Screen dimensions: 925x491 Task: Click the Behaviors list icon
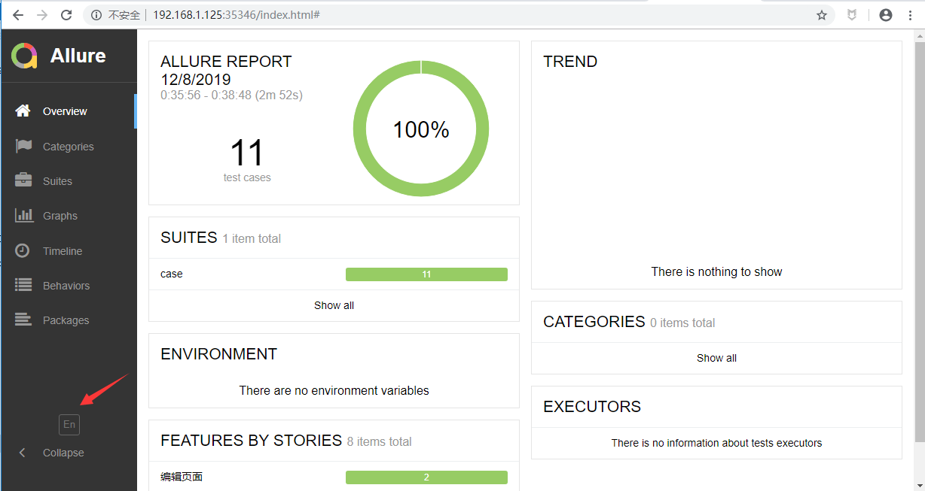pos(23,285)
